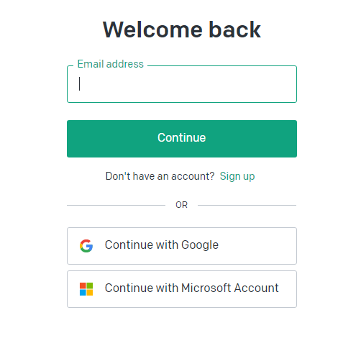Submit with the green Continue button
Image resolution: width=361 pixels, height=338 pixels.
point(182,139)
